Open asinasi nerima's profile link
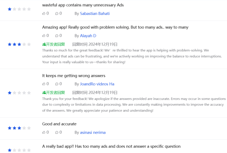Viewport: 227px width, 153px height. (93, 132)
